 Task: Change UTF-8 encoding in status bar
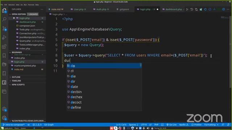[144, 125]
